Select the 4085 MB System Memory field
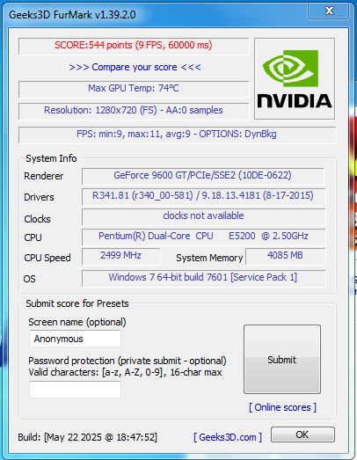Screen dimensions: 357x460 (x=286, y=257)
